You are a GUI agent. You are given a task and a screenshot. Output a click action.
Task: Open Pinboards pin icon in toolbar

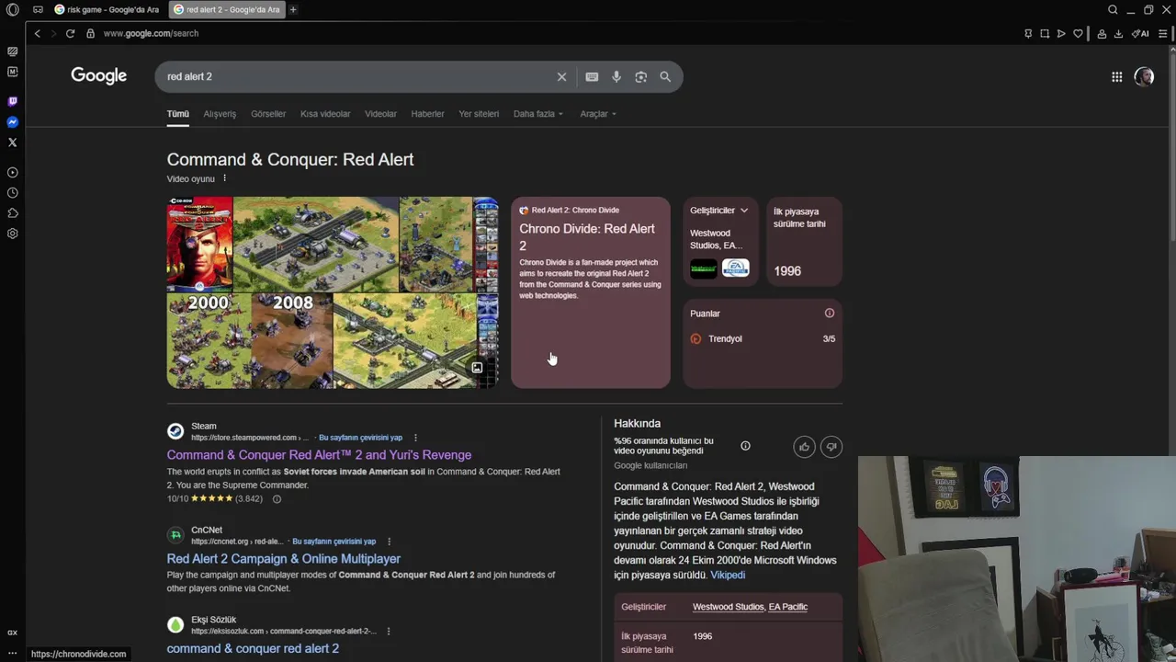(x=1028, y=33)
